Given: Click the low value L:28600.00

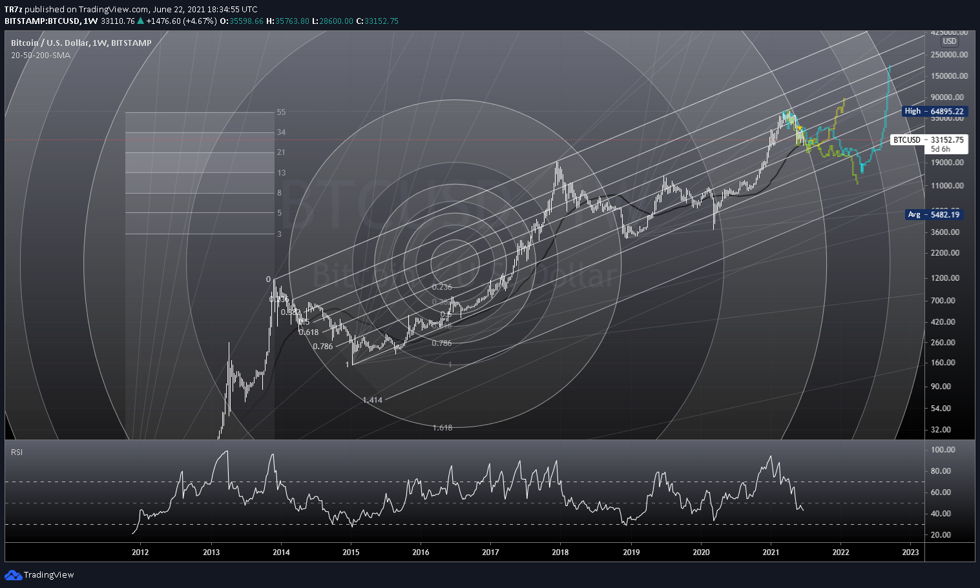Looking at the screenshot, I should 333,21.
